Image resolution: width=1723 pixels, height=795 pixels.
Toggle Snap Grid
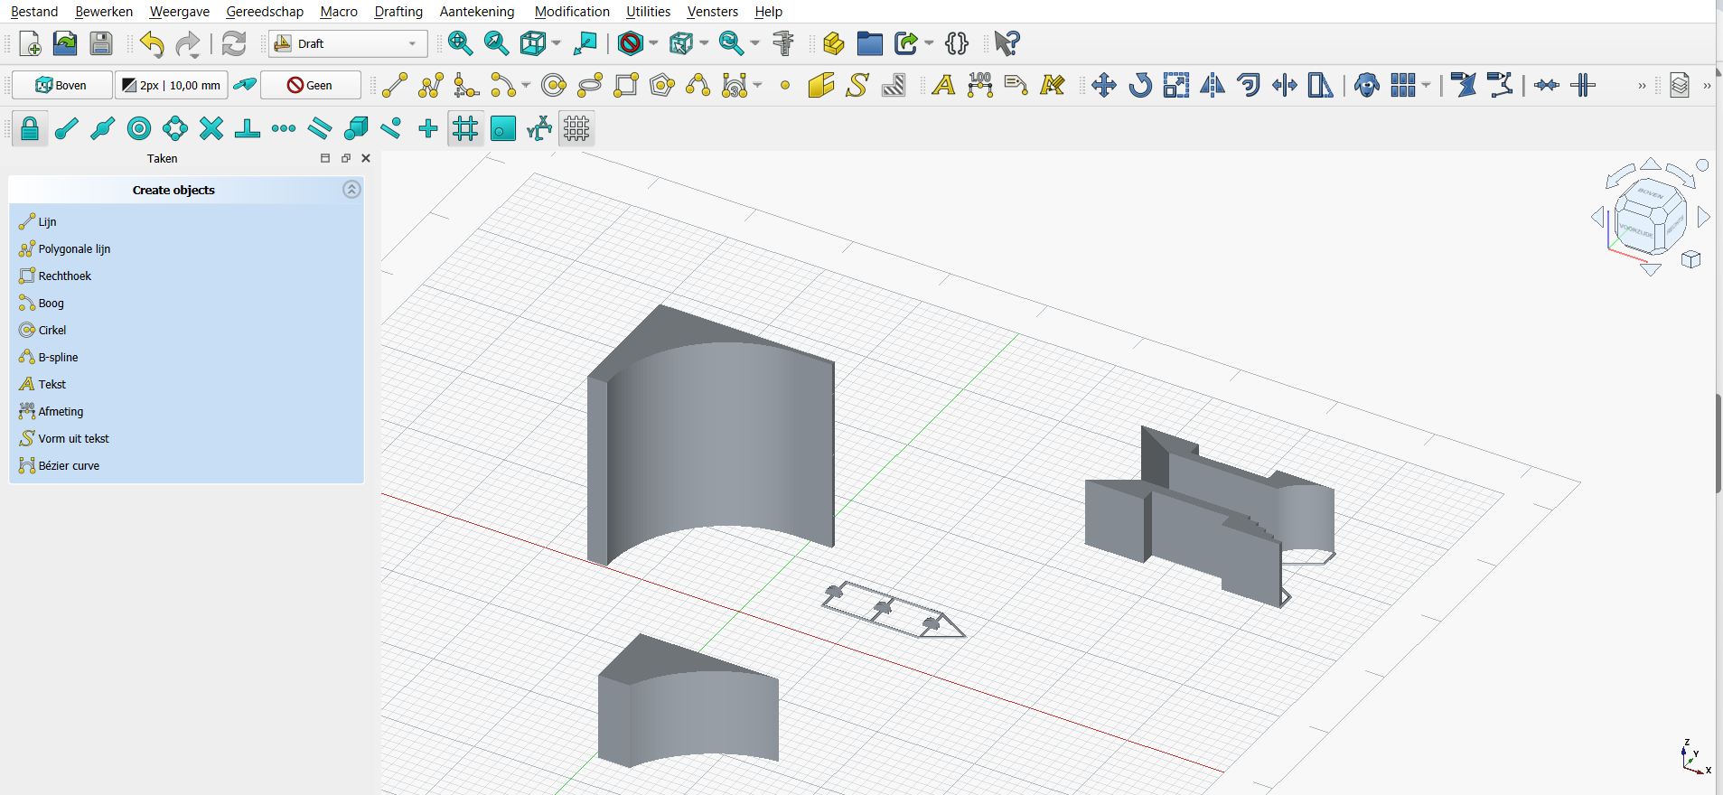coord(465,129)
